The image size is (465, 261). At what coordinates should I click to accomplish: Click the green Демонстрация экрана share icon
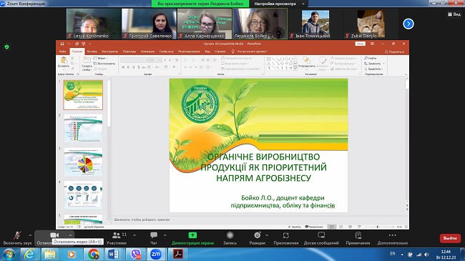192,235
